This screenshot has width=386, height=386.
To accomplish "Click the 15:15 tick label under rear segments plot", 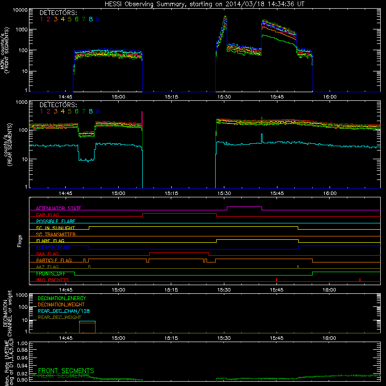I will pos(171,193).
